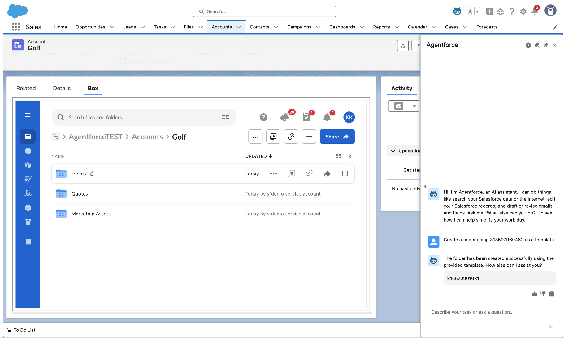Open the Related tab
This screenshot has width=564, height=338.
pyautogui.click(x=26, y=88)
